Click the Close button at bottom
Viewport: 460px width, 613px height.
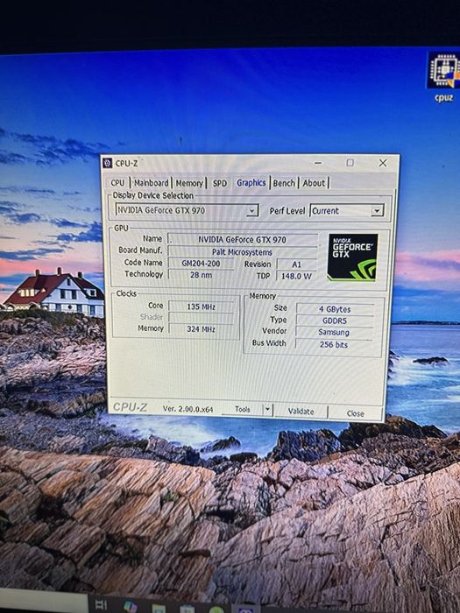point(355,413)
